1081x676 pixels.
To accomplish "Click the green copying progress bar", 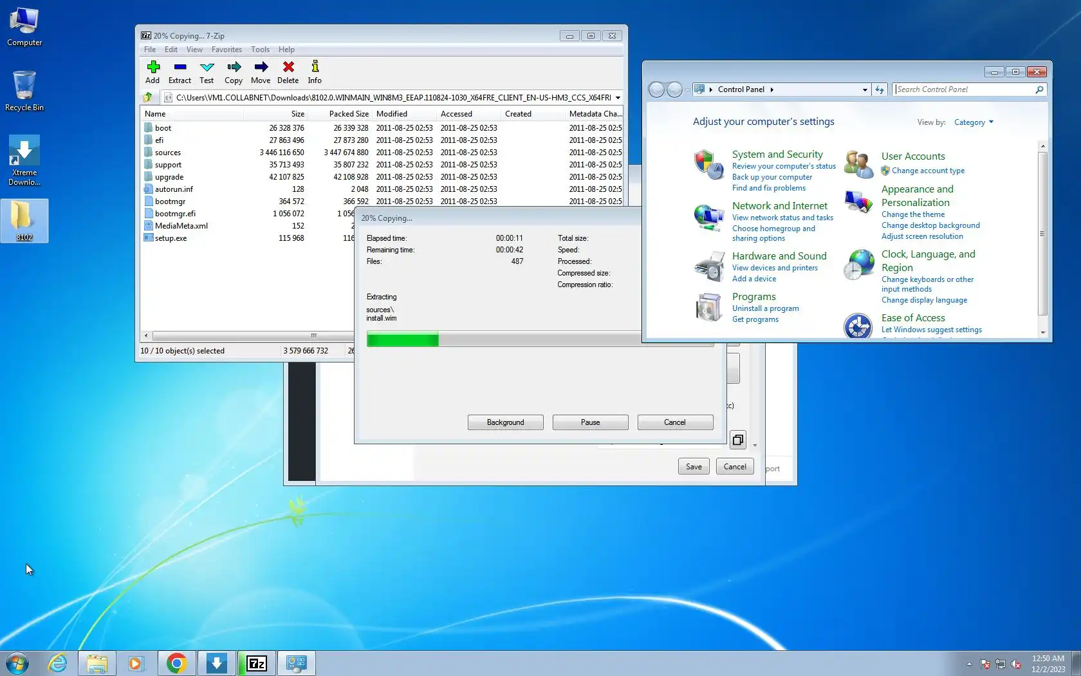I will pos(402,339).
